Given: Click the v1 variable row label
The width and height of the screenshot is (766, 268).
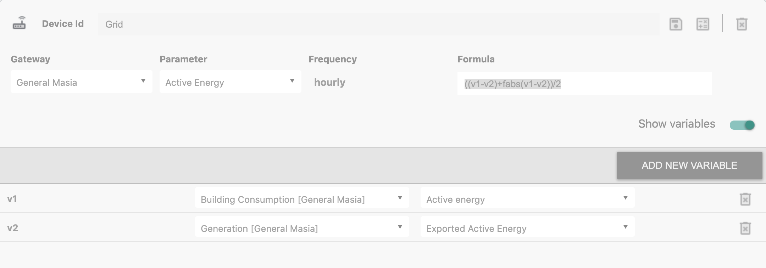Looking at the screenshot, I should (12, 199).
